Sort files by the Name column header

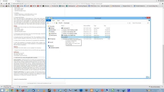pyautogui.click(x=63, y=26)
